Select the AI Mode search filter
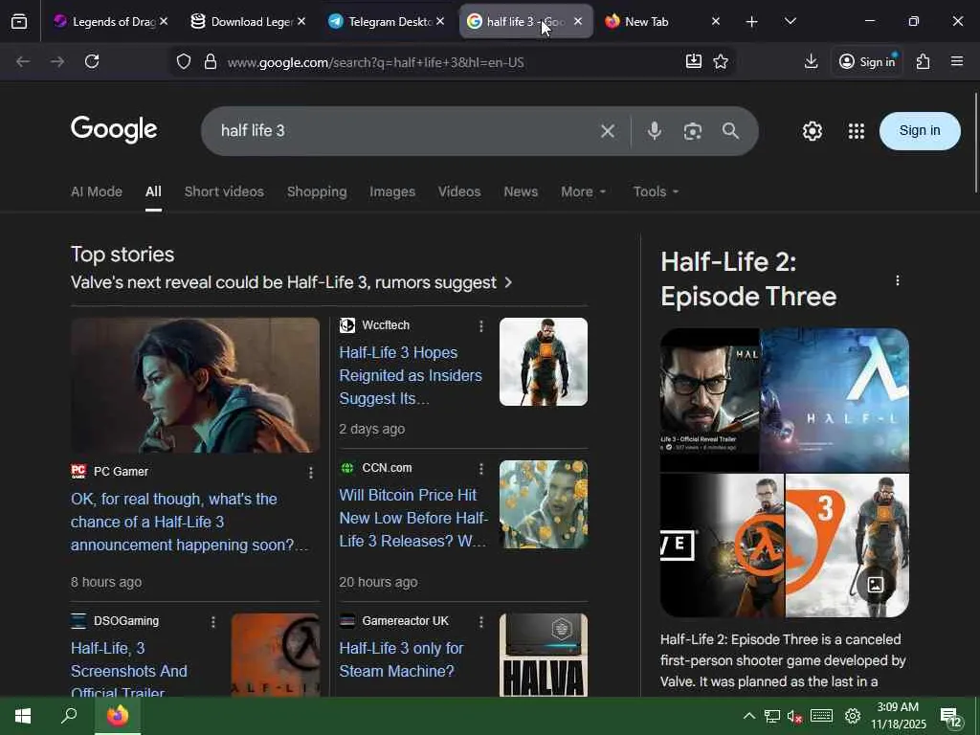The width and height of the screenshot is (980, 735). 97,191
